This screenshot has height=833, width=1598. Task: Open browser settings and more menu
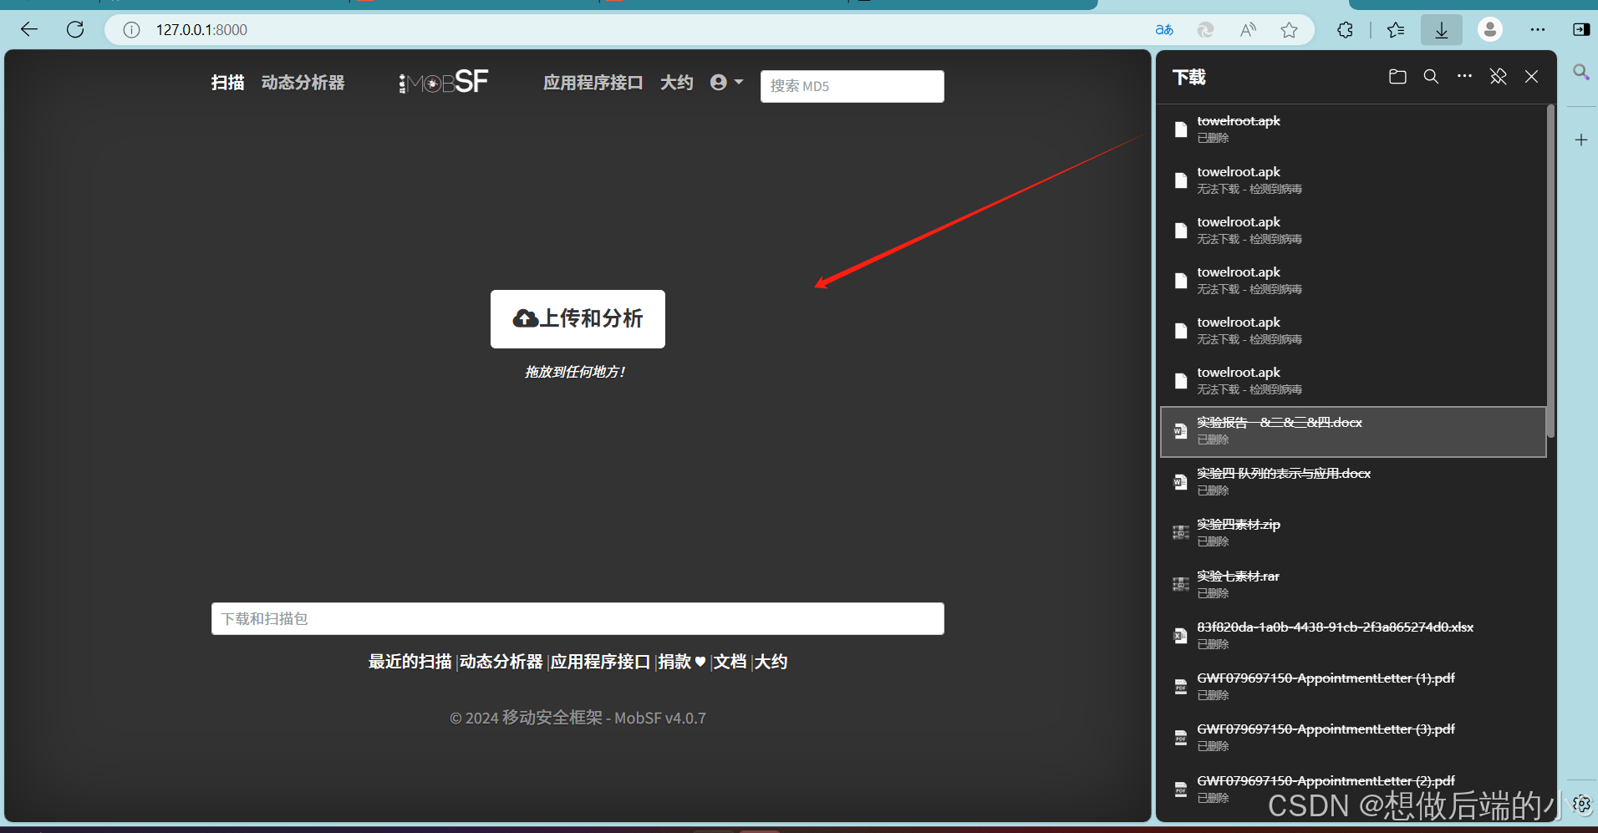click(1538, 30)
